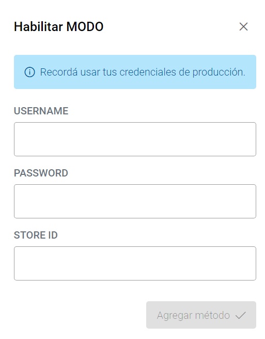This screenshot has width=265, height=339.
Task: Submit the form via Agregar método
Action: click(201, 315)
